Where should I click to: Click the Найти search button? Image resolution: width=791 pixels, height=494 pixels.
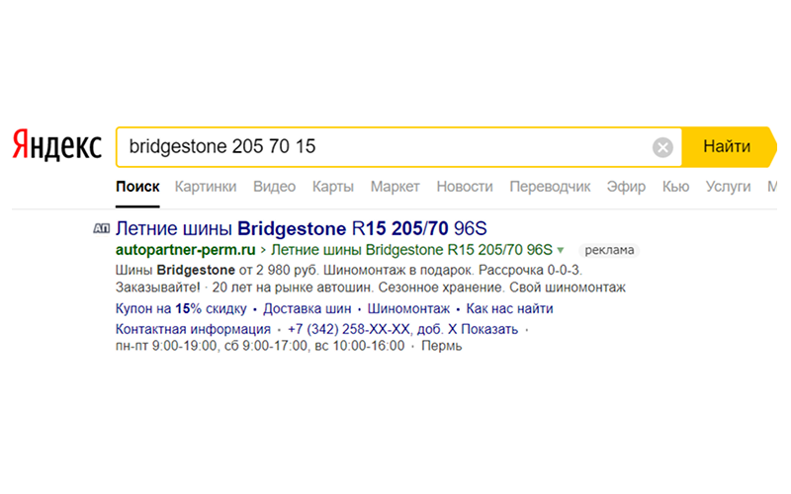click(x=727, y=147)
